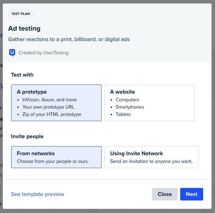Click the Test with section heading
The height and width of the screenshot is (213, 215).
(x=22, y=75)
